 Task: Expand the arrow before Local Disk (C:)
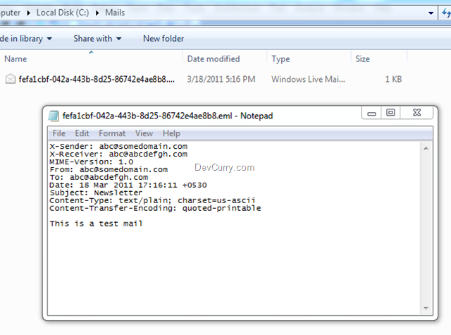[x=28, y=13]
